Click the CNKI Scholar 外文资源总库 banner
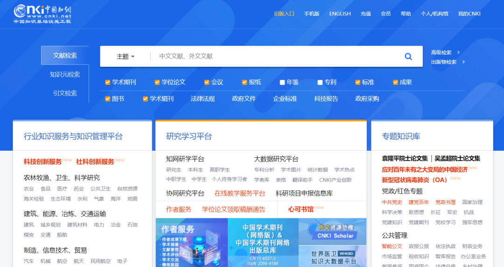504x267 pixels. pyautogui.click(x=332, y=232)
